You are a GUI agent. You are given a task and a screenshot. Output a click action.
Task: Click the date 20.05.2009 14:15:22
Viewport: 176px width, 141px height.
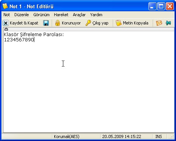tap(122, 136)
